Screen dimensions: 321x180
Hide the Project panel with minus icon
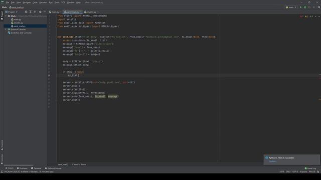click(45, 12)
